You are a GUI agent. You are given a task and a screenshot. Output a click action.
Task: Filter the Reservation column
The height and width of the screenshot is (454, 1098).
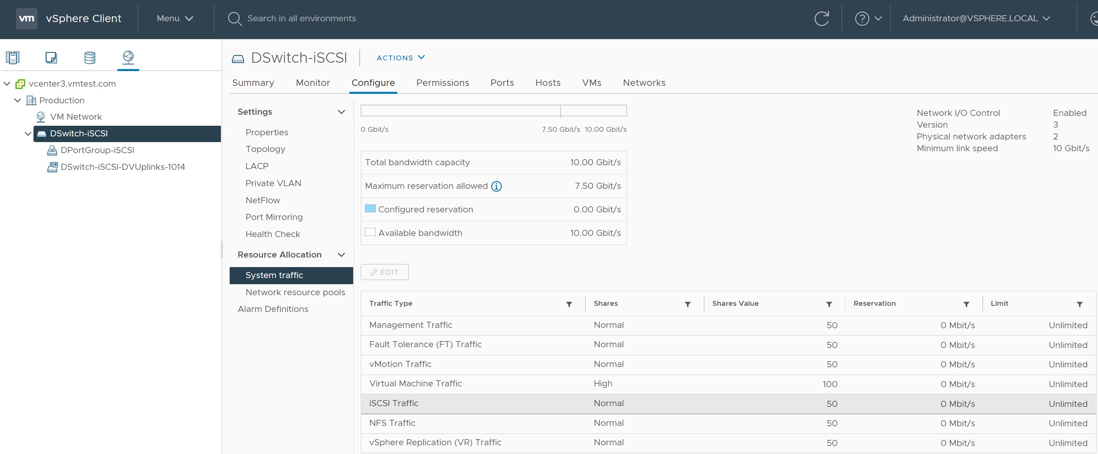(966, 304)
